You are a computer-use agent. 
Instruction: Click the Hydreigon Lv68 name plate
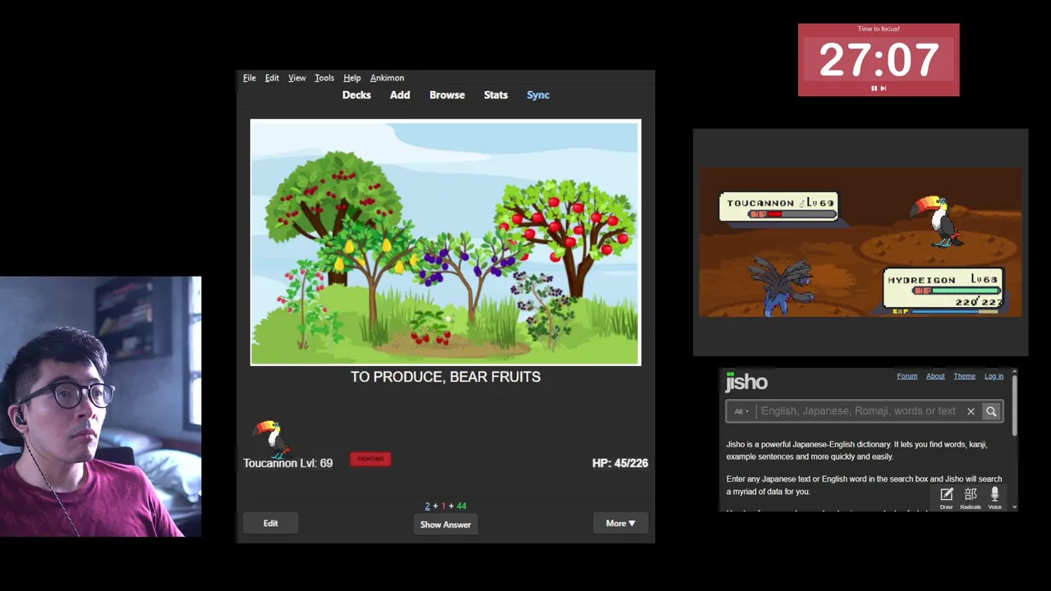coord(943,288)
